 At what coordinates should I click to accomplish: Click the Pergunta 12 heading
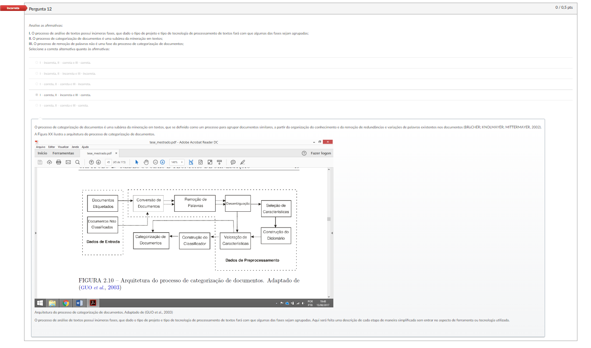click(x=40, y=9)
